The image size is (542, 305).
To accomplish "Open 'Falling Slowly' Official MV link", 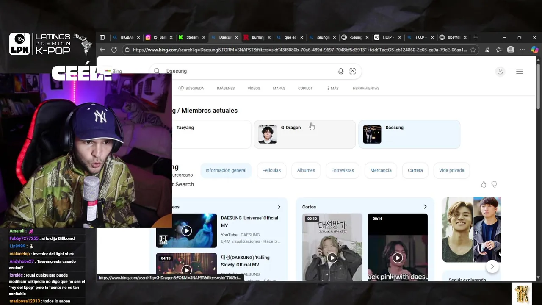I will [x=245, y=261].
